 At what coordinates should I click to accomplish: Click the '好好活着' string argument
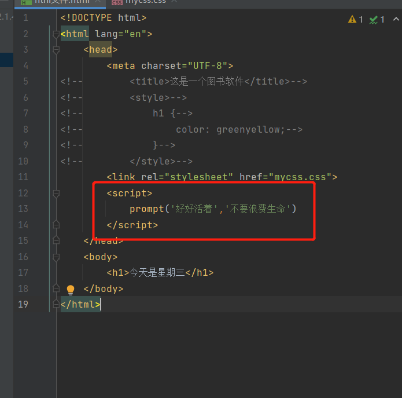point(194,209)
